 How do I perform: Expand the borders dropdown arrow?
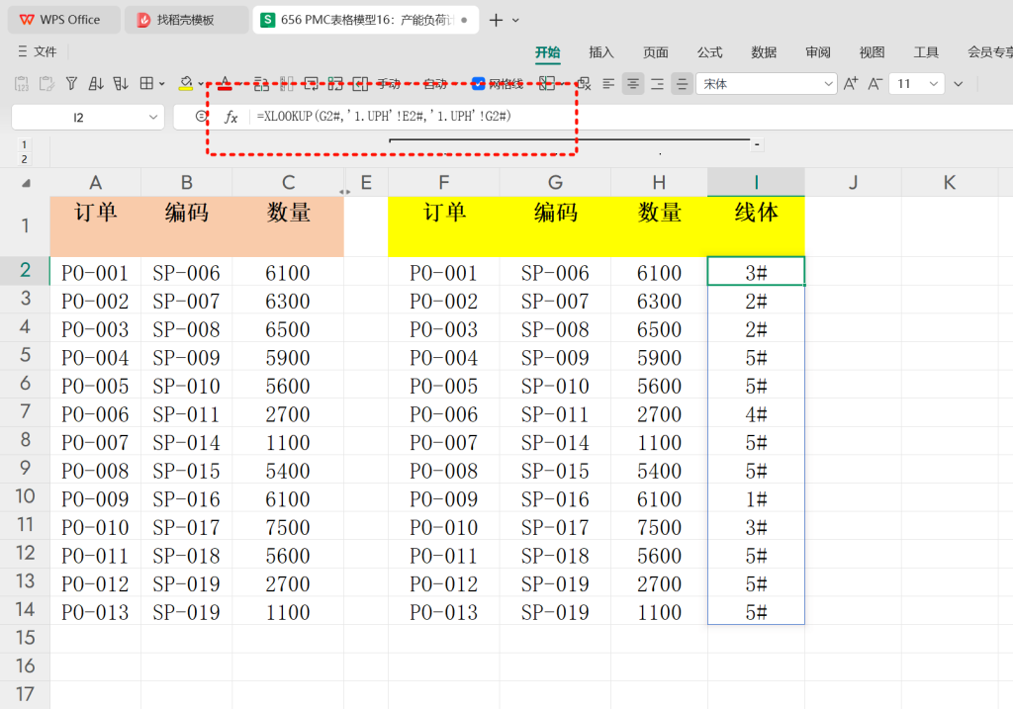[161, 83]
